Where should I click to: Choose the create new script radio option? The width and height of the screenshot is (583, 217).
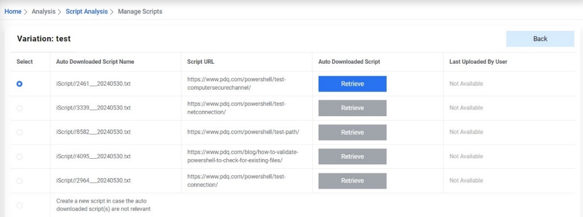tap(19, 205)
